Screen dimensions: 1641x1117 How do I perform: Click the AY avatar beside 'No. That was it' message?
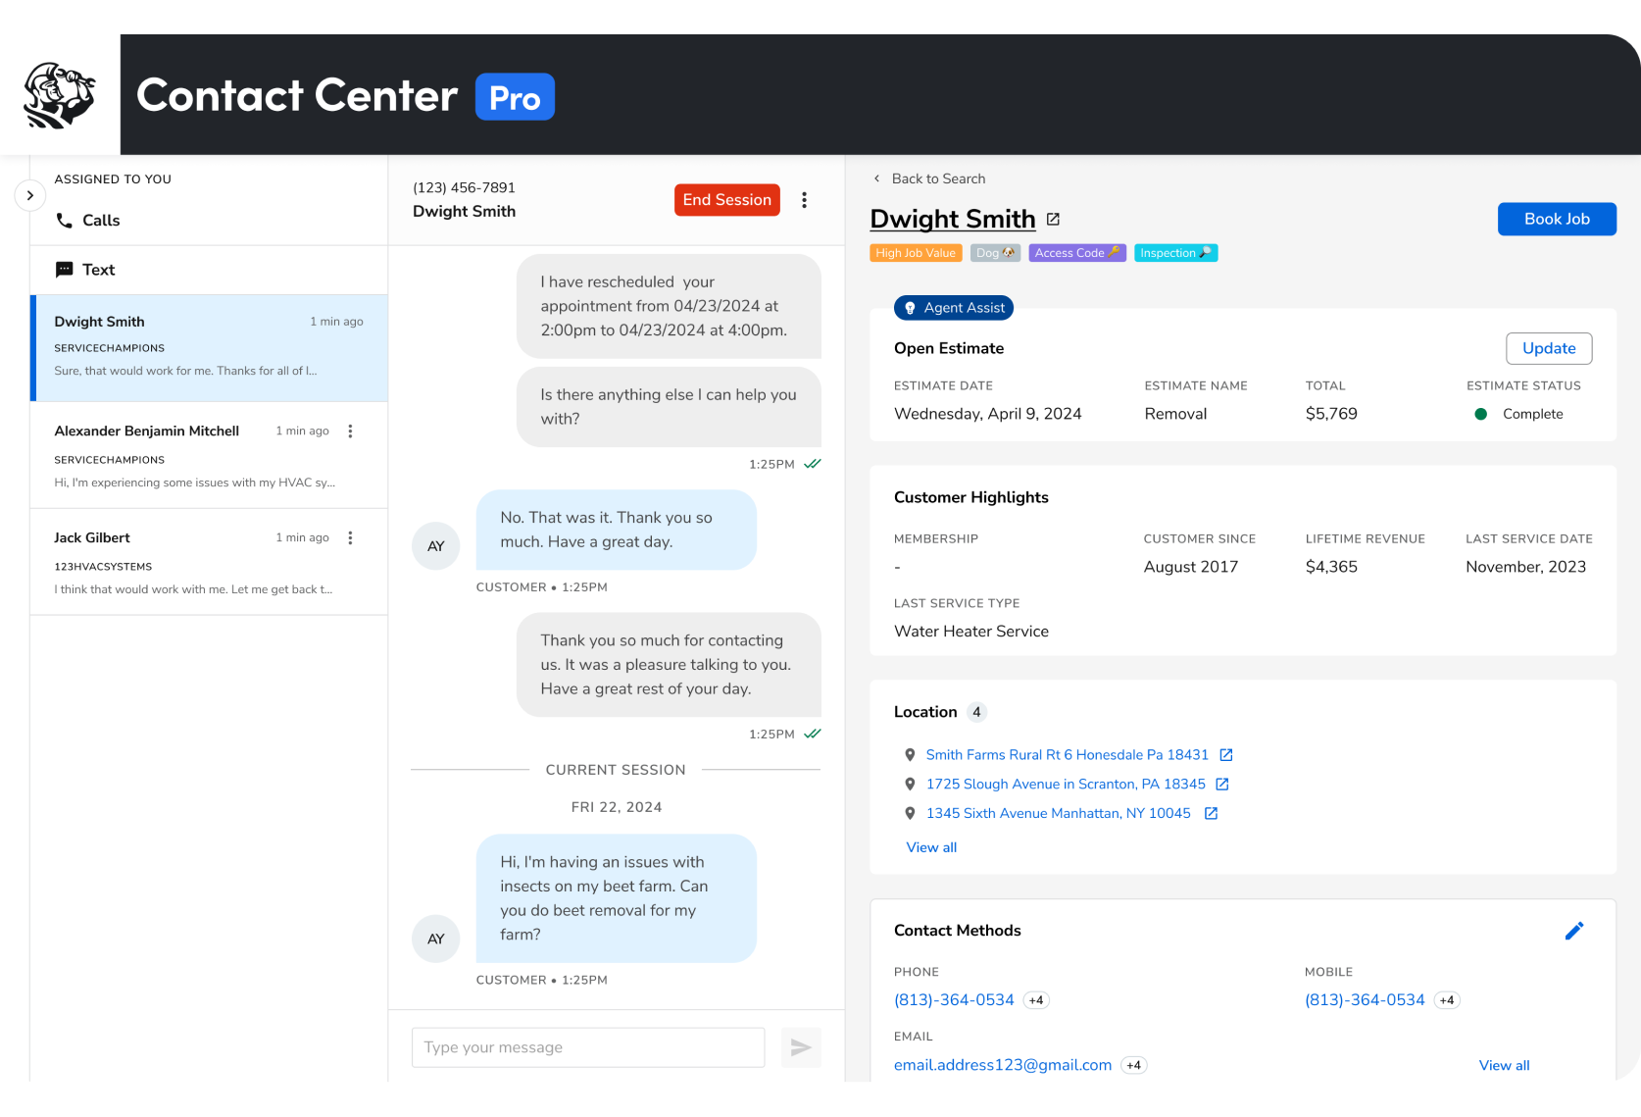tap(436, 546)
